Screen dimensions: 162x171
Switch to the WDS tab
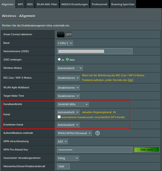30,4
